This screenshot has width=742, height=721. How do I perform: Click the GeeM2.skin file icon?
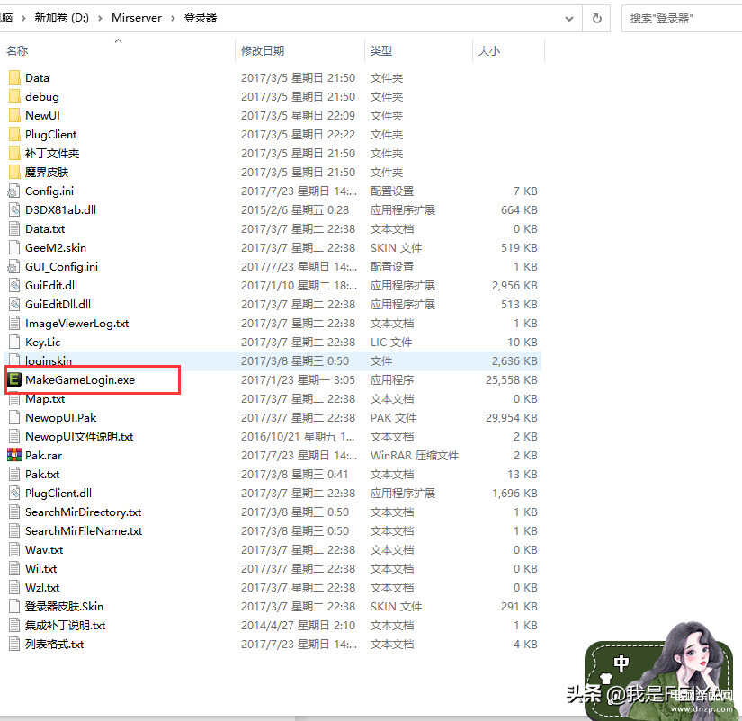coord(14,248)
